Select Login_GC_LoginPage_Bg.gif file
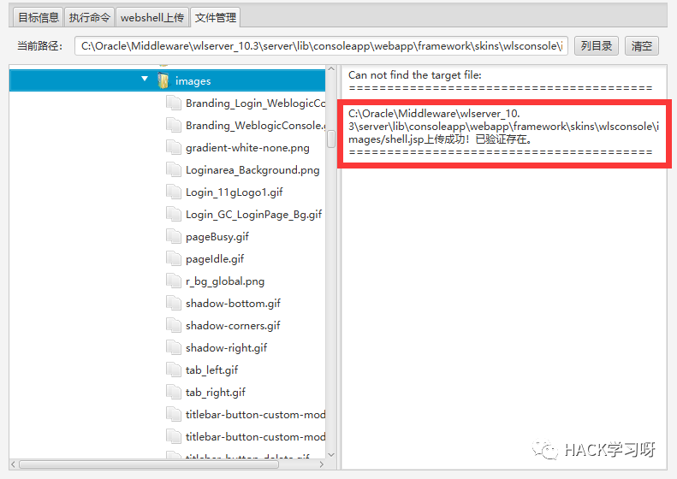This screenshot has width=677, height=479. click(254, 215)
